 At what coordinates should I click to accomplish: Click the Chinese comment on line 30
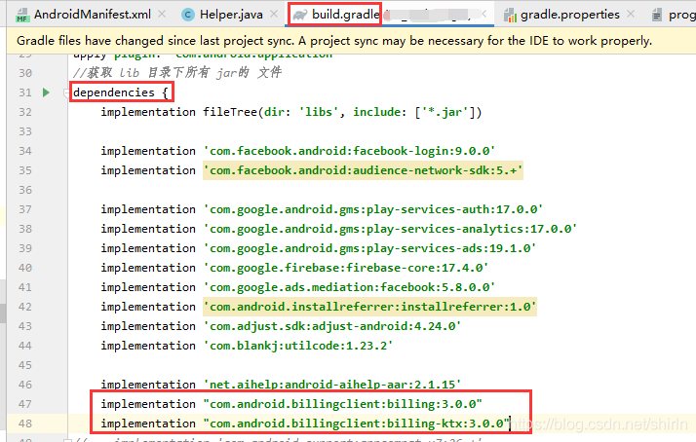(x=177, y=73)
